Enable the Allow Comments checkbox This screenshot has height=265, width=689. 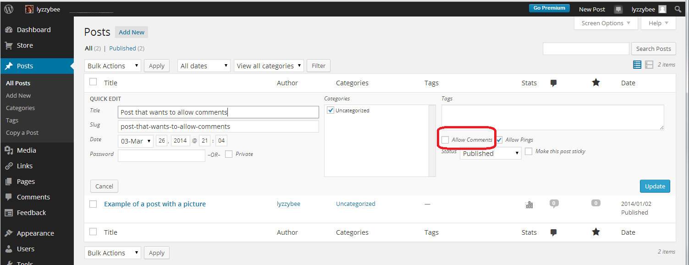click(x=445, y=140)
